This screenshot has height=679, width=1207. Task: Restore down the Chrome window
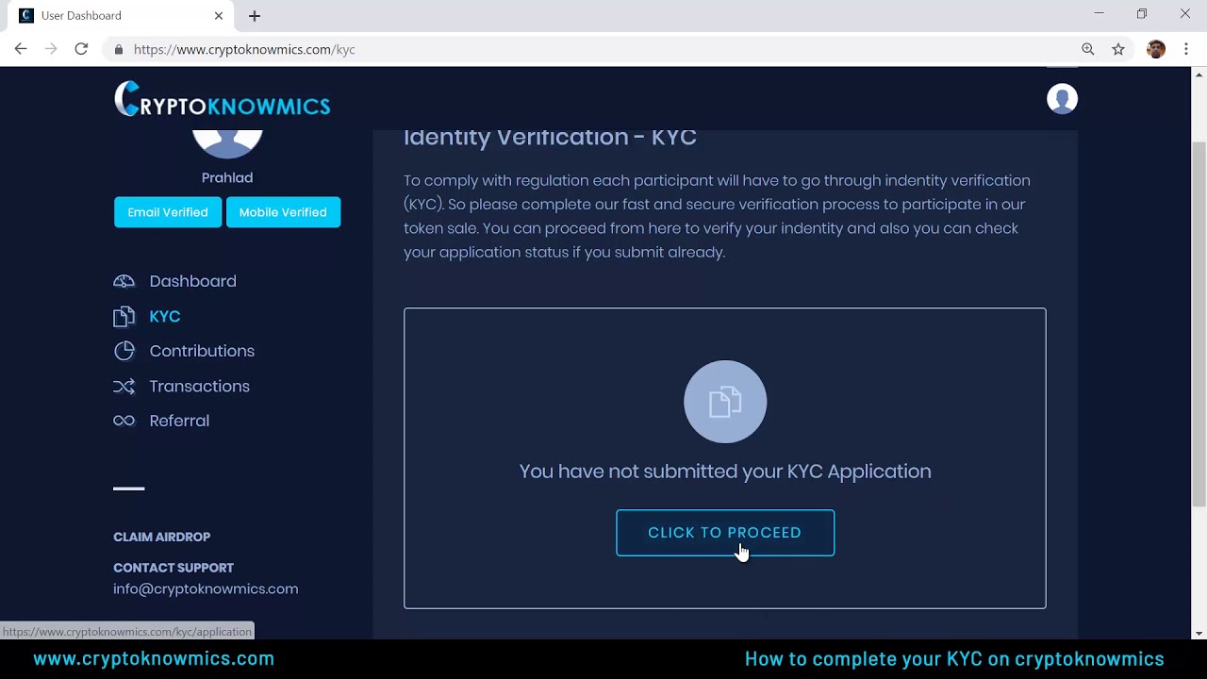(x=1142, y=14)
